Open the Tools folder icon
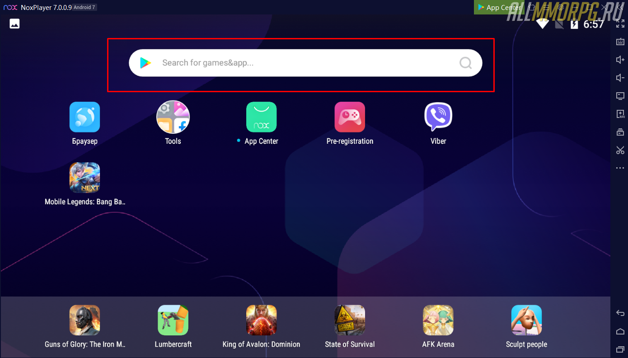This screenshot has width=628, height=358. [x=173, y=117]
